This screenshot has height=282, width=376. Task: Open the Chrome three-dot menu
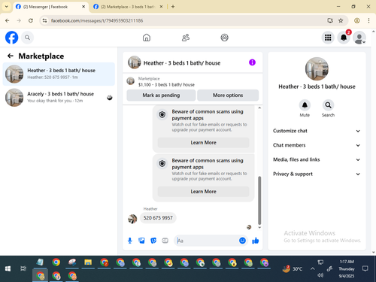coord(368,20)
